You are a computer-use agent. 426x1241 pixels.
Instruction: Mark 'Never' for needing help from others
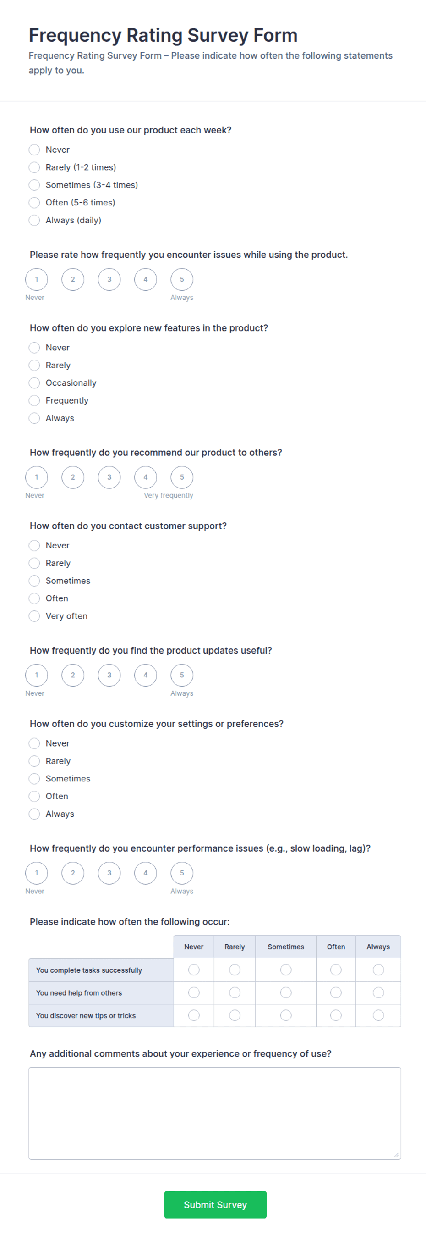point(194,992)
